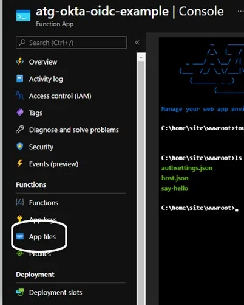244x305 pixels.
Task: Focus the Search (Ctrl+/) field
Action: [x=72, y=43]
